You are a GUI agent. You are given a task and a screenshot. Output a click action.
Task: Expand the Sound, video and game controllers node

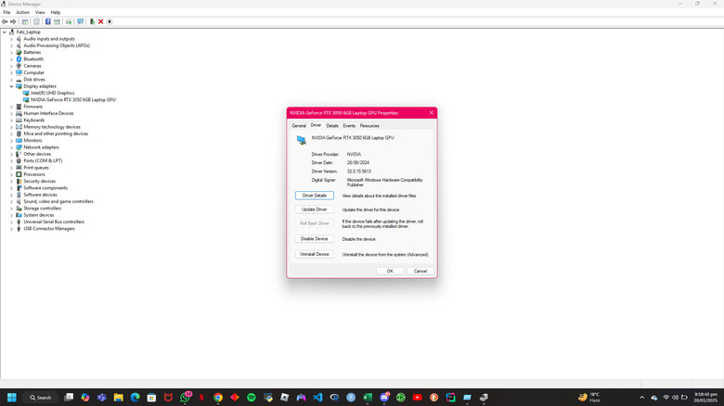[11, 202]
